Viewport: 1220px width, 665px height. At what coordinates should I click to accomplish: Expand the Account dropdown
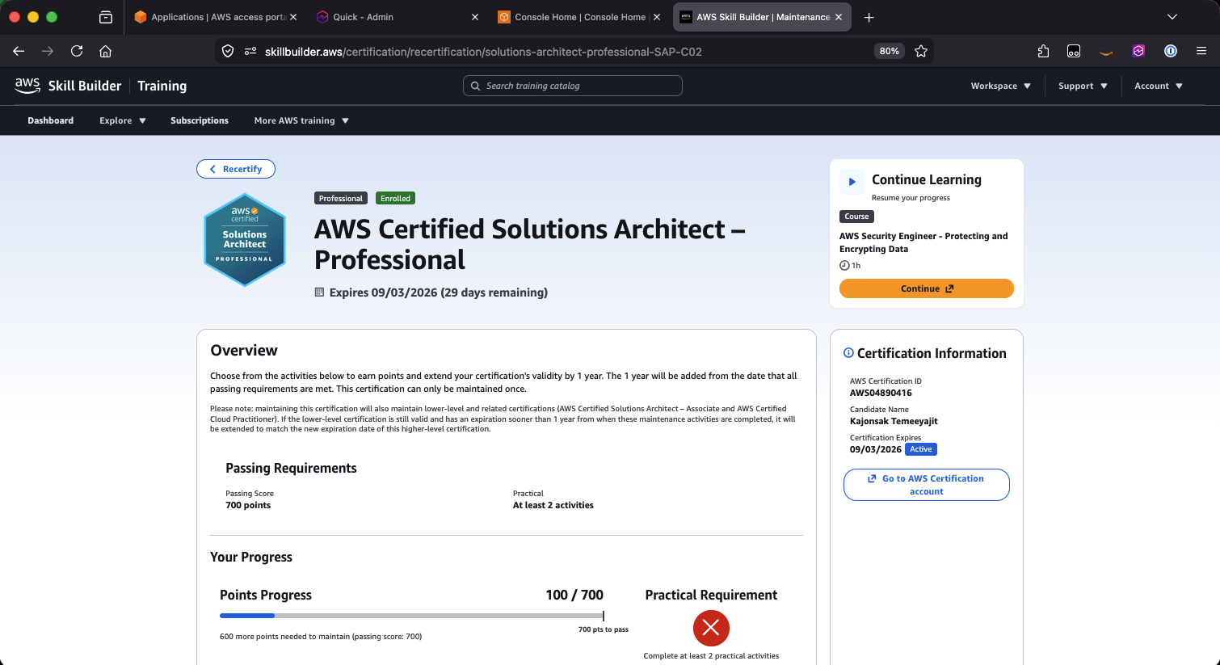click(x=1159, y=86)
